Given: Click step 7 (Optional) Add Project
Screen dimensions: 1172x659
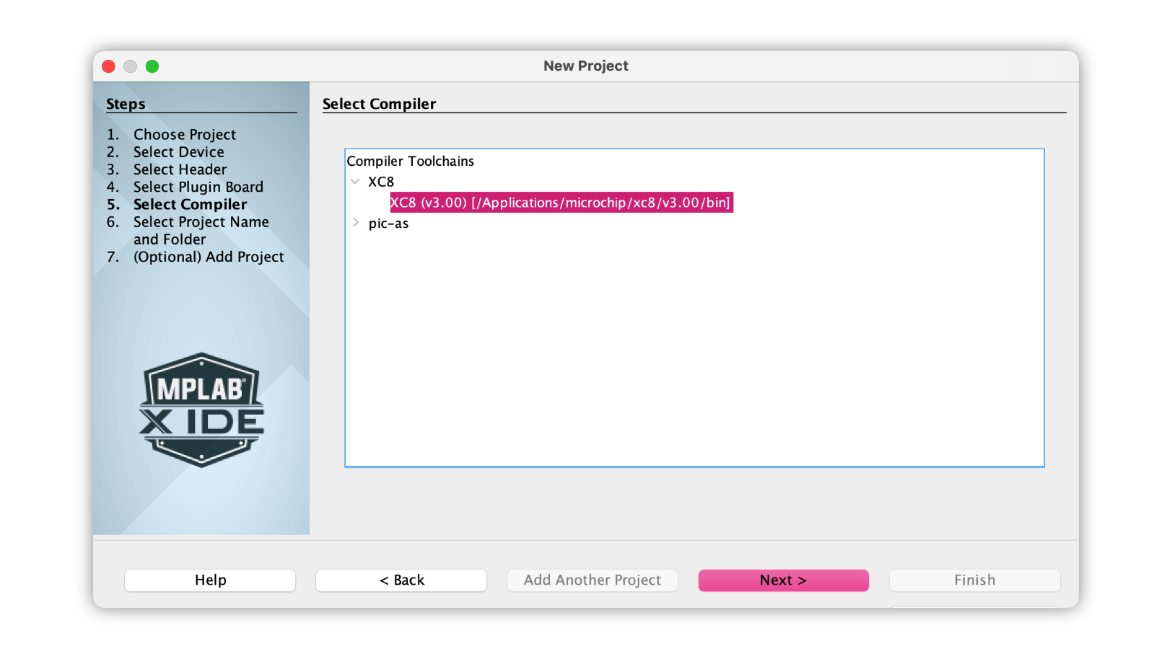Looking at the screenshot, I should pos(209,257).
